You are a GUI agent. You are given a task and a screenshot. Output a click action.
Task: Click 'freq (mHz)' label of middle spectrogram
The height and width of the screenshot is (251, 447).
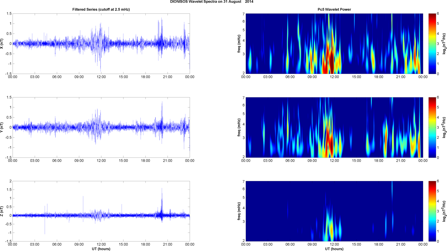point(239,128)
